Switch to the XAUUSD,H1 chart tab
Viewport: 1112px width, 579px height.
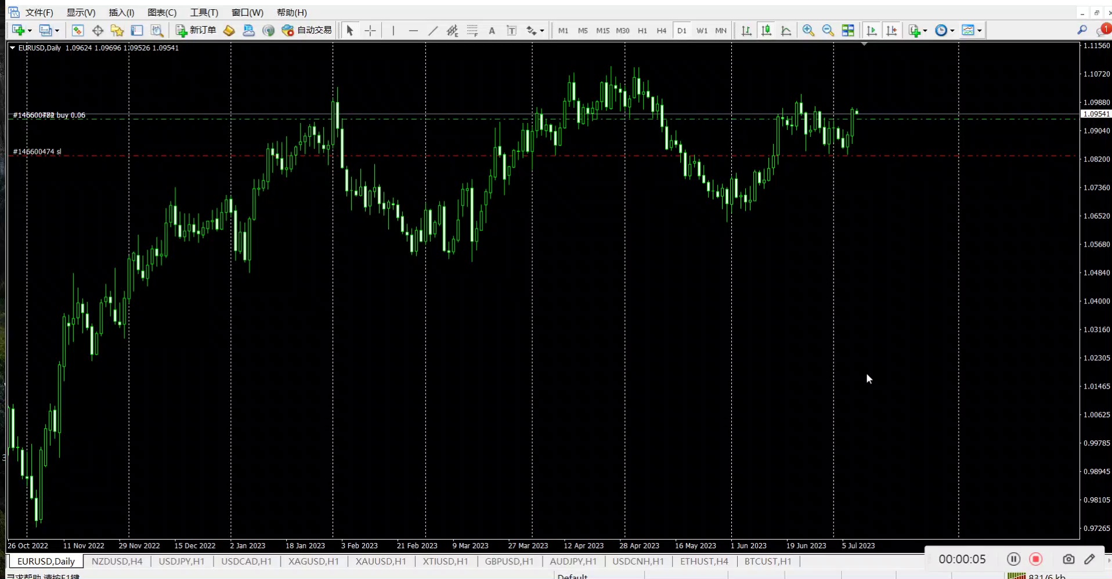pos(380,561)
